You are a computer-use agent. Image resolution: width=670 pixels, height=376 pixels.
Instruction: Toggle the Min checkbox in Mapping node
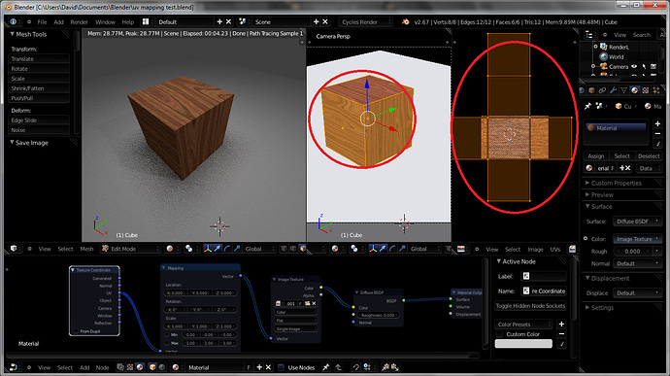pyautogui.click(x=167, y=334)
